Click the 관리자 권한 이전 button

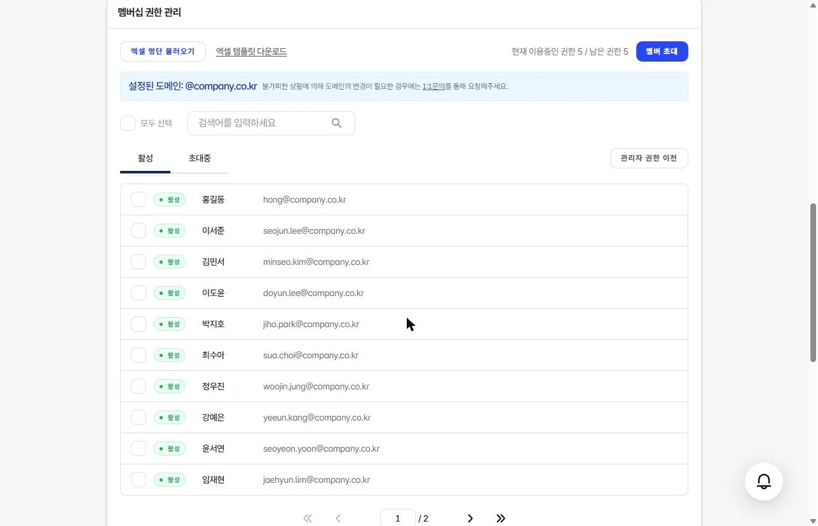pyautogui.click(x=649, y=158)
